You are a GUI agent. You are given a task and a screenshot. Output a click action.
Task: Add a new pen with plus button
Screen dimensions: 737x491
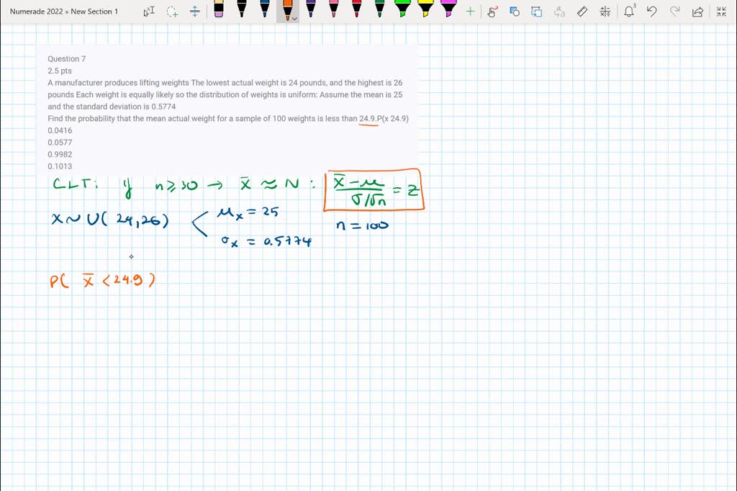click(x=470, y=12)
